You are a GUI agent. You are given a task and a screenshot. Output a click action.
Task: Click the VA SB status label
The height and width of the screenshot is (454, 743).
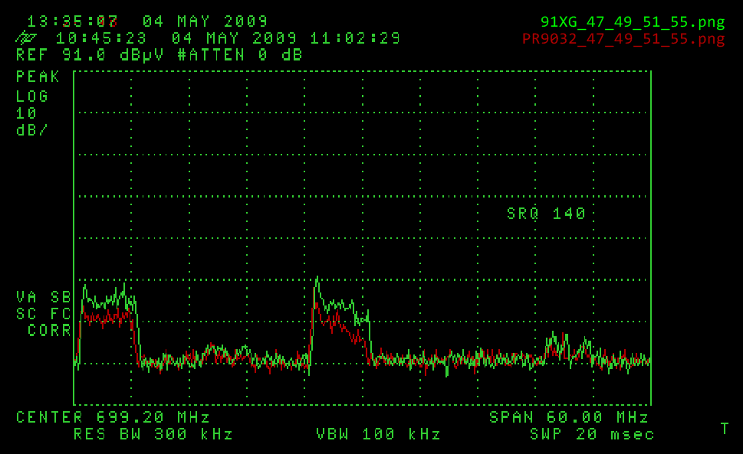44,297
